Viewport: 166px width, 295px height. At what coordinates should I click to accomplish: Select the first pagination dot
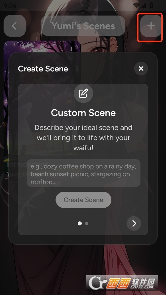click(x=80, y=223)
